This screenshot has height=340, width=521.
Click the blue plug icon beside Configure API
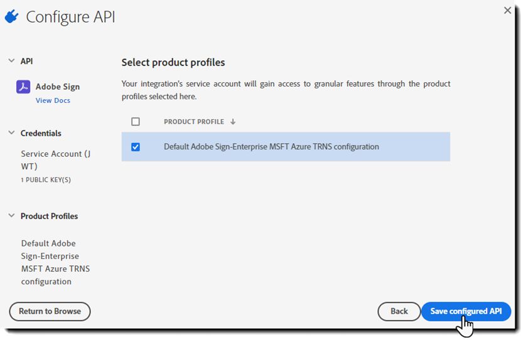(x=12, y=16)
